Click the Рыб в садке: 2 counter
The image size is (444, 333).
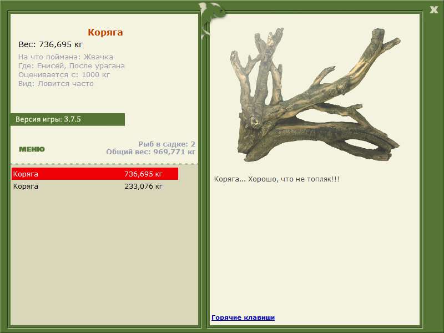(x=167, y=144)
